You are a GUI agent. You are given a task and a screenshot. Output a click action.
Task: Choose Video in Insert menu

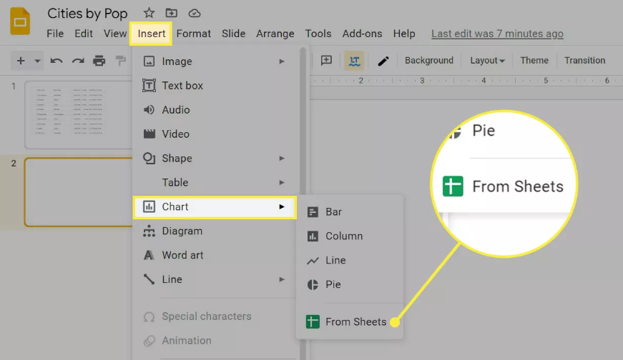215,134
